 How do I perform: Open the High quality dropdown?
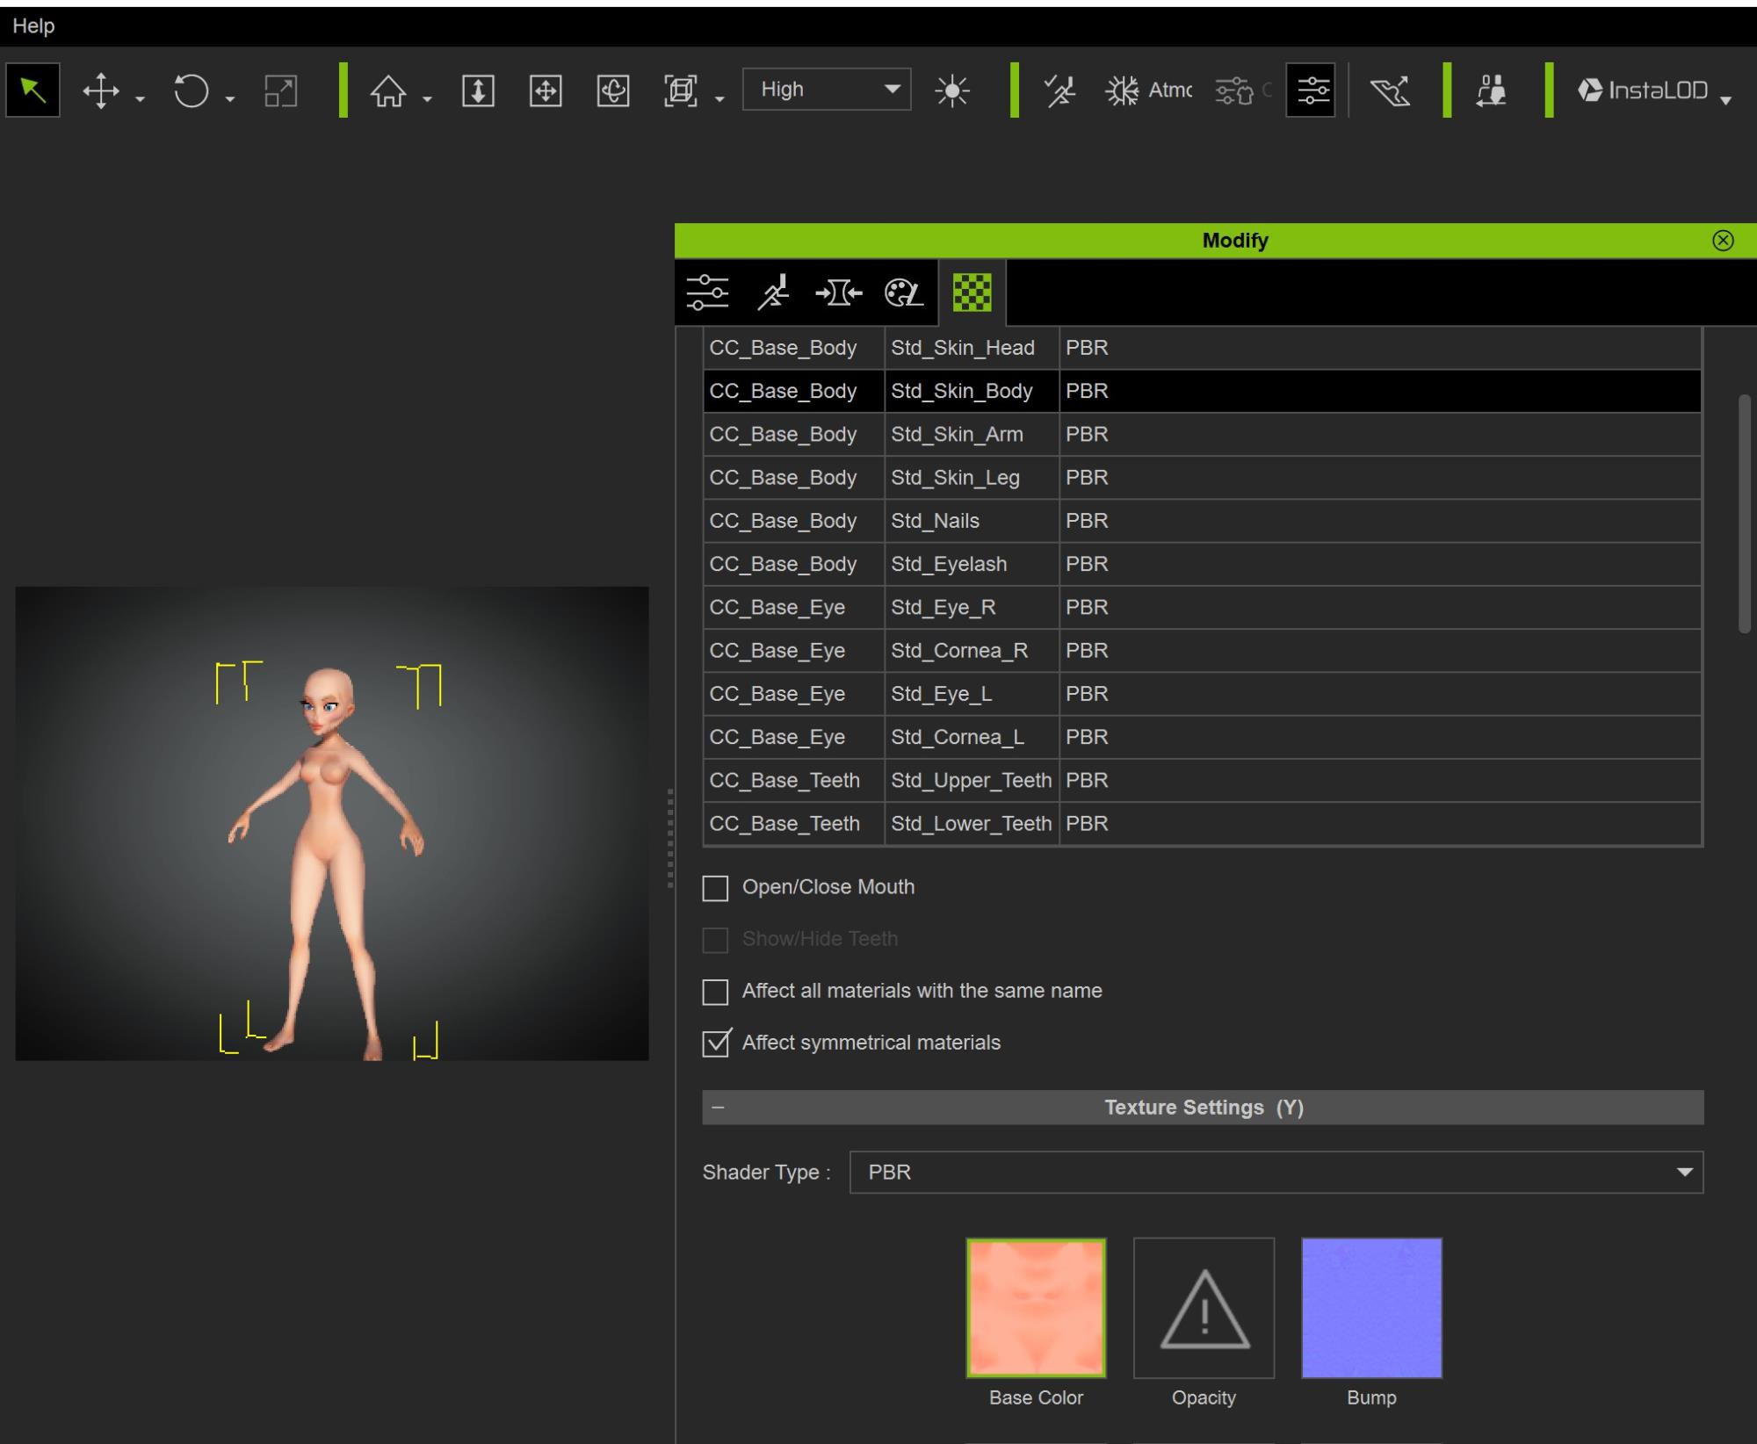827,90
